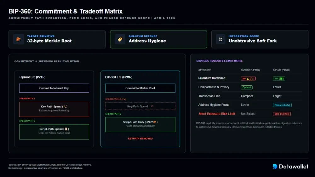Click 'SPEND PATH 1' label in Taproot Era
The width and height of the screenshot is (315, 177).
pyautogui.click(x=27, y=99)
